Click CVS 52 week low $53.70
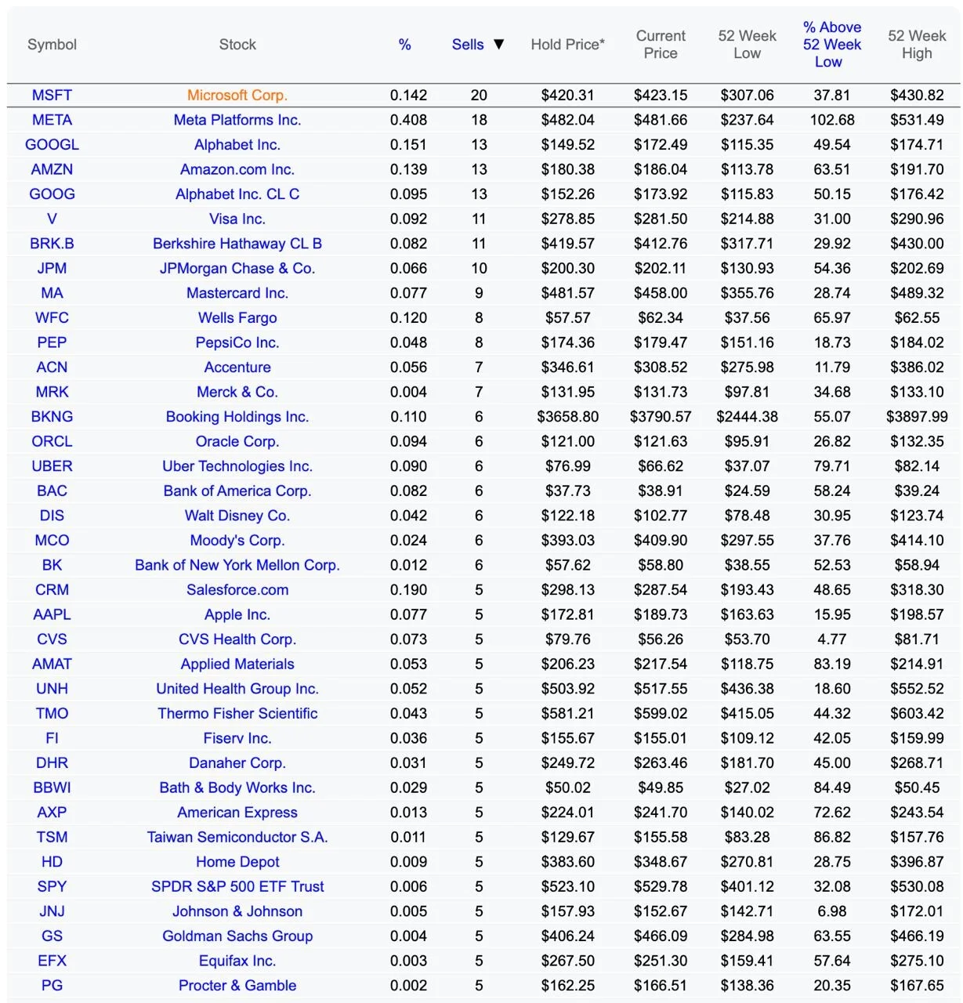Screen dimensions: 963x1003 747,639
